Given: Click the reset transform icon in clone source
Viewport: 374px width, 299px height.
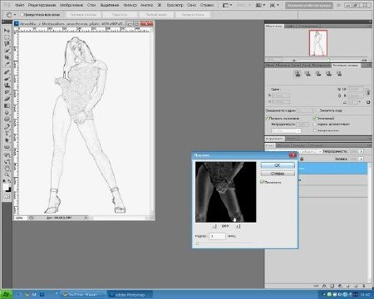Looking at the screenshot, I should tap(368, 102).
